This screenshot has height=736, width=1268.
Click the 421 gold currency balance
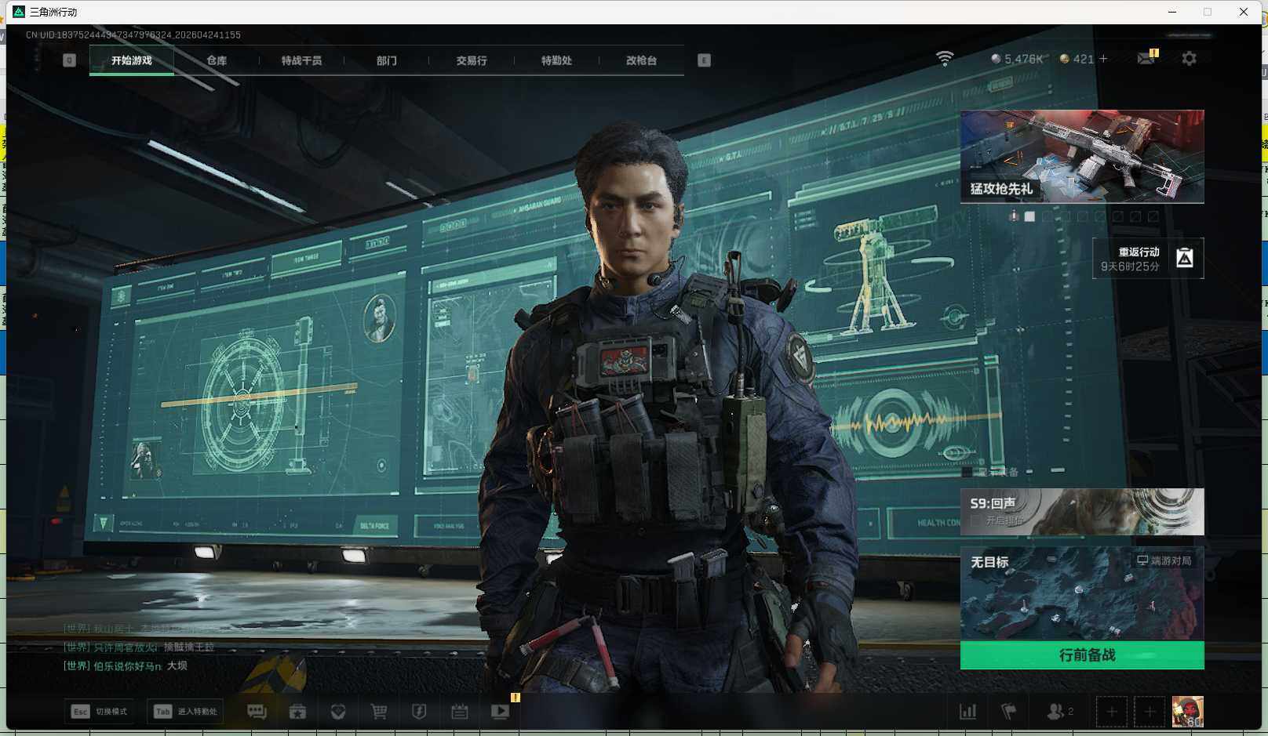point(1077,59)
